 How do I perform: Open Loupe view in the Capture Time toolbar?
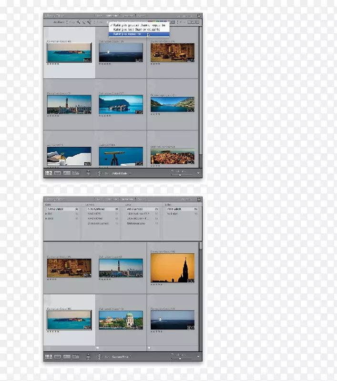click(x=58, y=356)
